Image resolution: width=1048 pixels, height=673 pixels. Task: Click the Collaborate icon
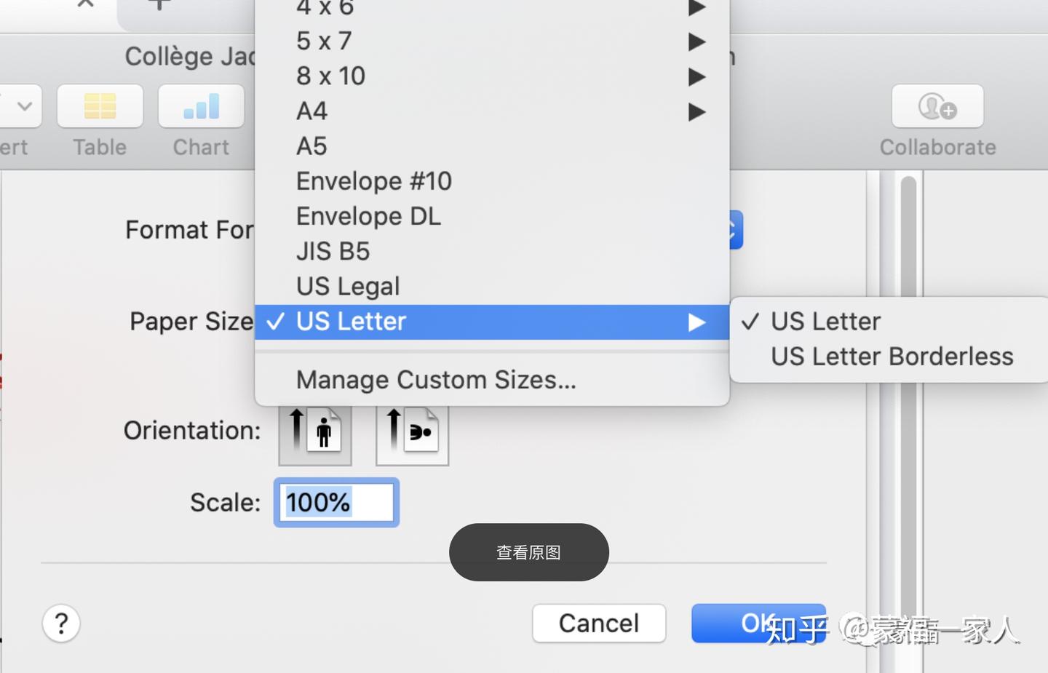937,106
